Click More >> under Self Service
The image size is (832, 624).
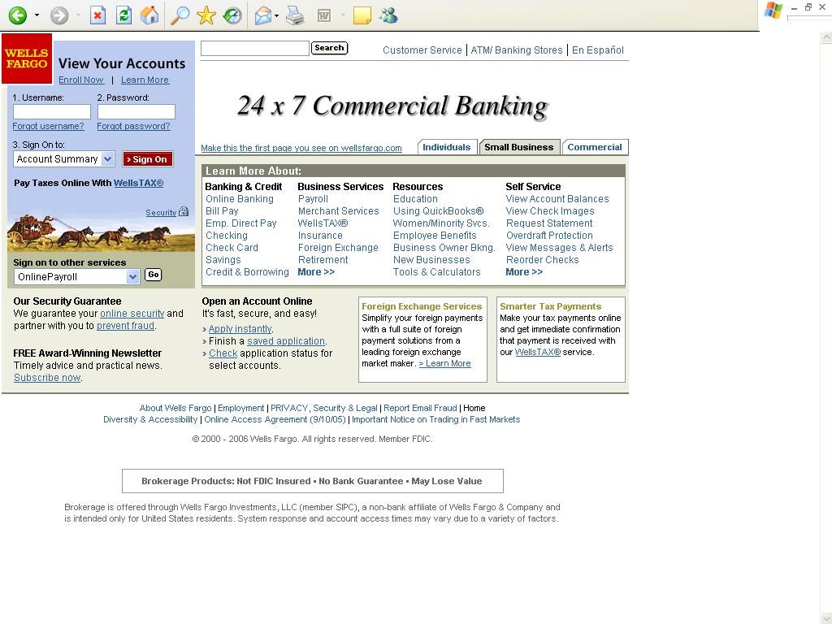point(524,271)
